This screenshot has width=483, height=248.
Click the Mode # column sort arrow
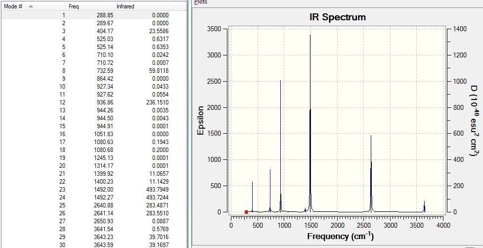(x=31, y=6)
